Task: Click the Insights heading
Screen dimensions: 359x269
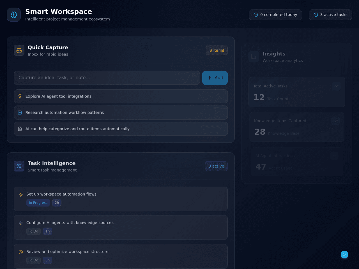Action: [274, 54]
